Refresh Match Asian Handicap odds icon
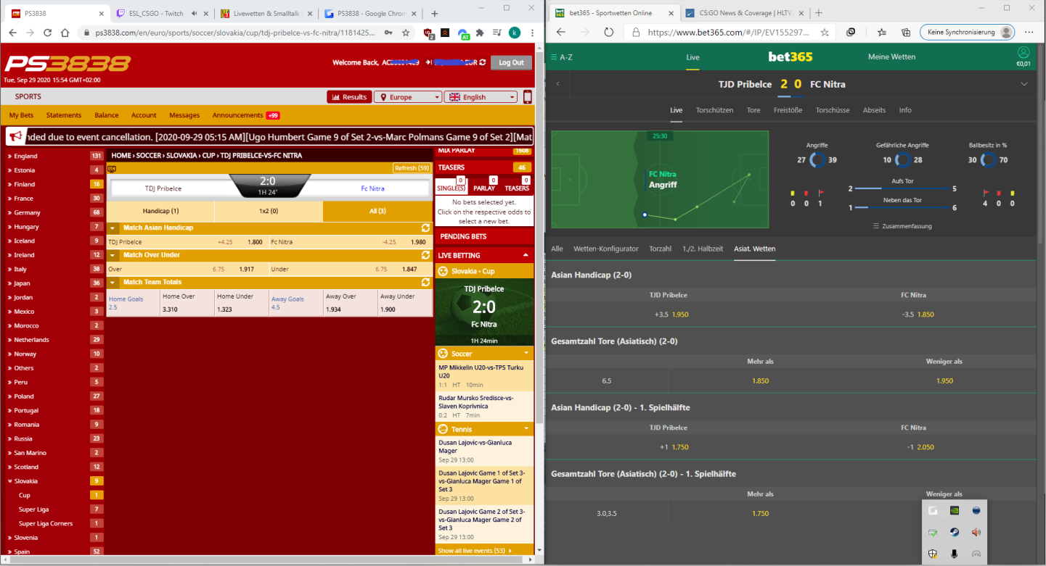This screenshot has width=1046, height=566. click(425, 228)
